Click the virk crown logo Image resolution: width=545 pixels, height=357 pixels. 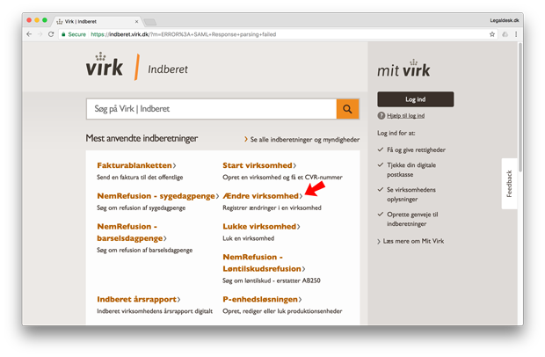point(105,65)
